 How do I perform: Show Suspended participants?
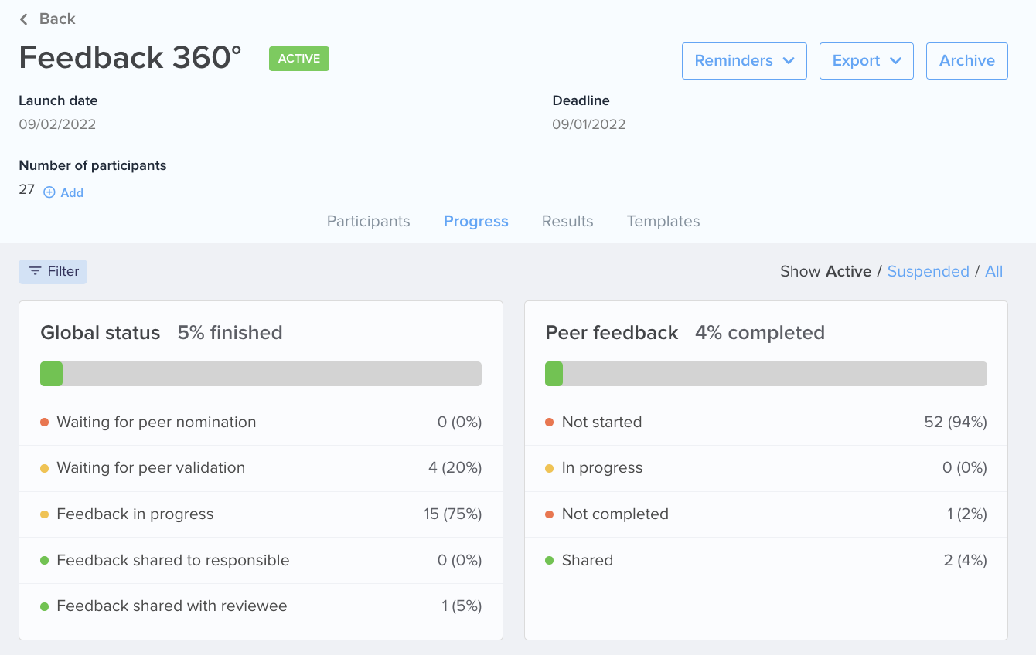point(928,271)
